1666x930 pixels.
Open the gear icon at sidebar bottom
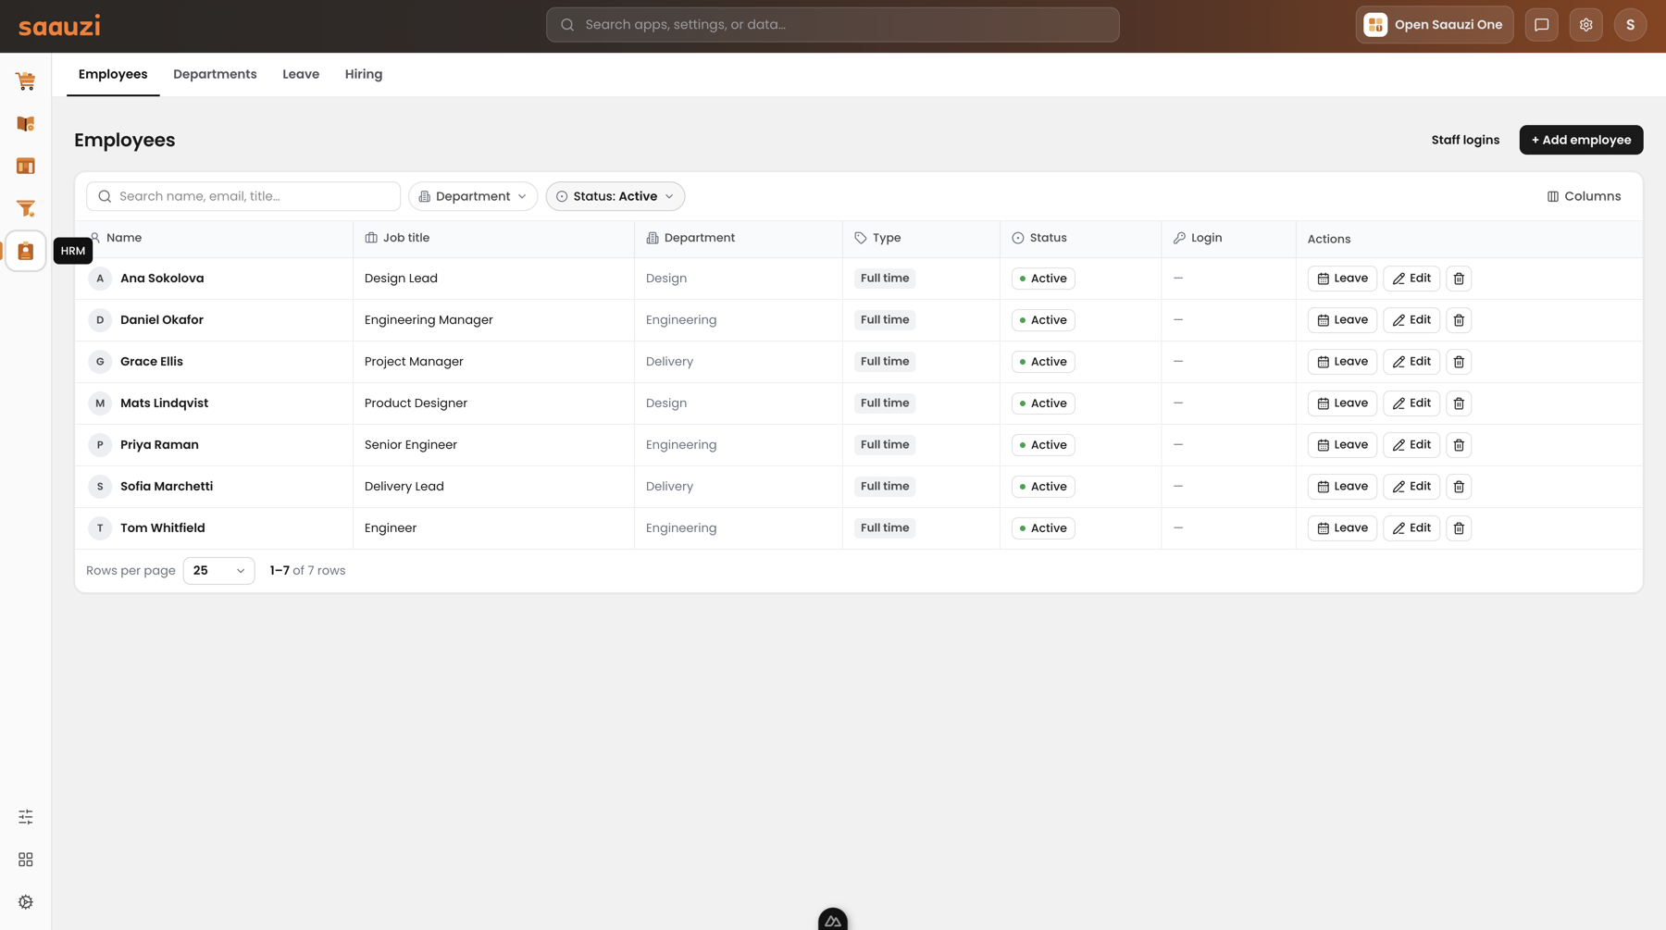click(26, 902)
